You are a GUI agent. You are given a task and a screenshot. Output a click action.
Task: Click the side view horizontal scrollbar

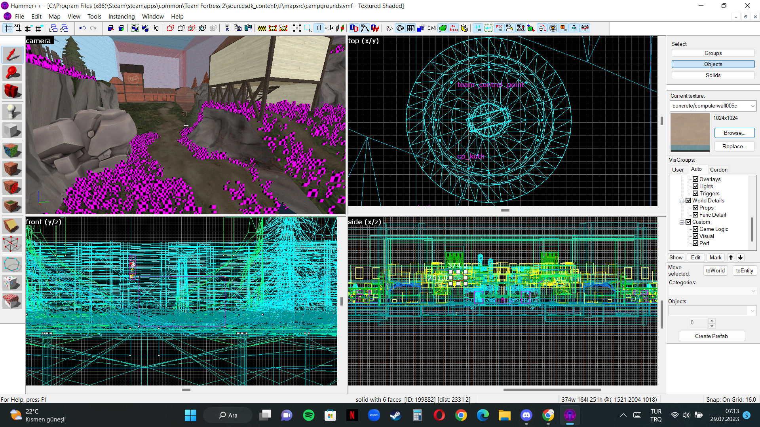pyautogui.click(x=552, y=390)
